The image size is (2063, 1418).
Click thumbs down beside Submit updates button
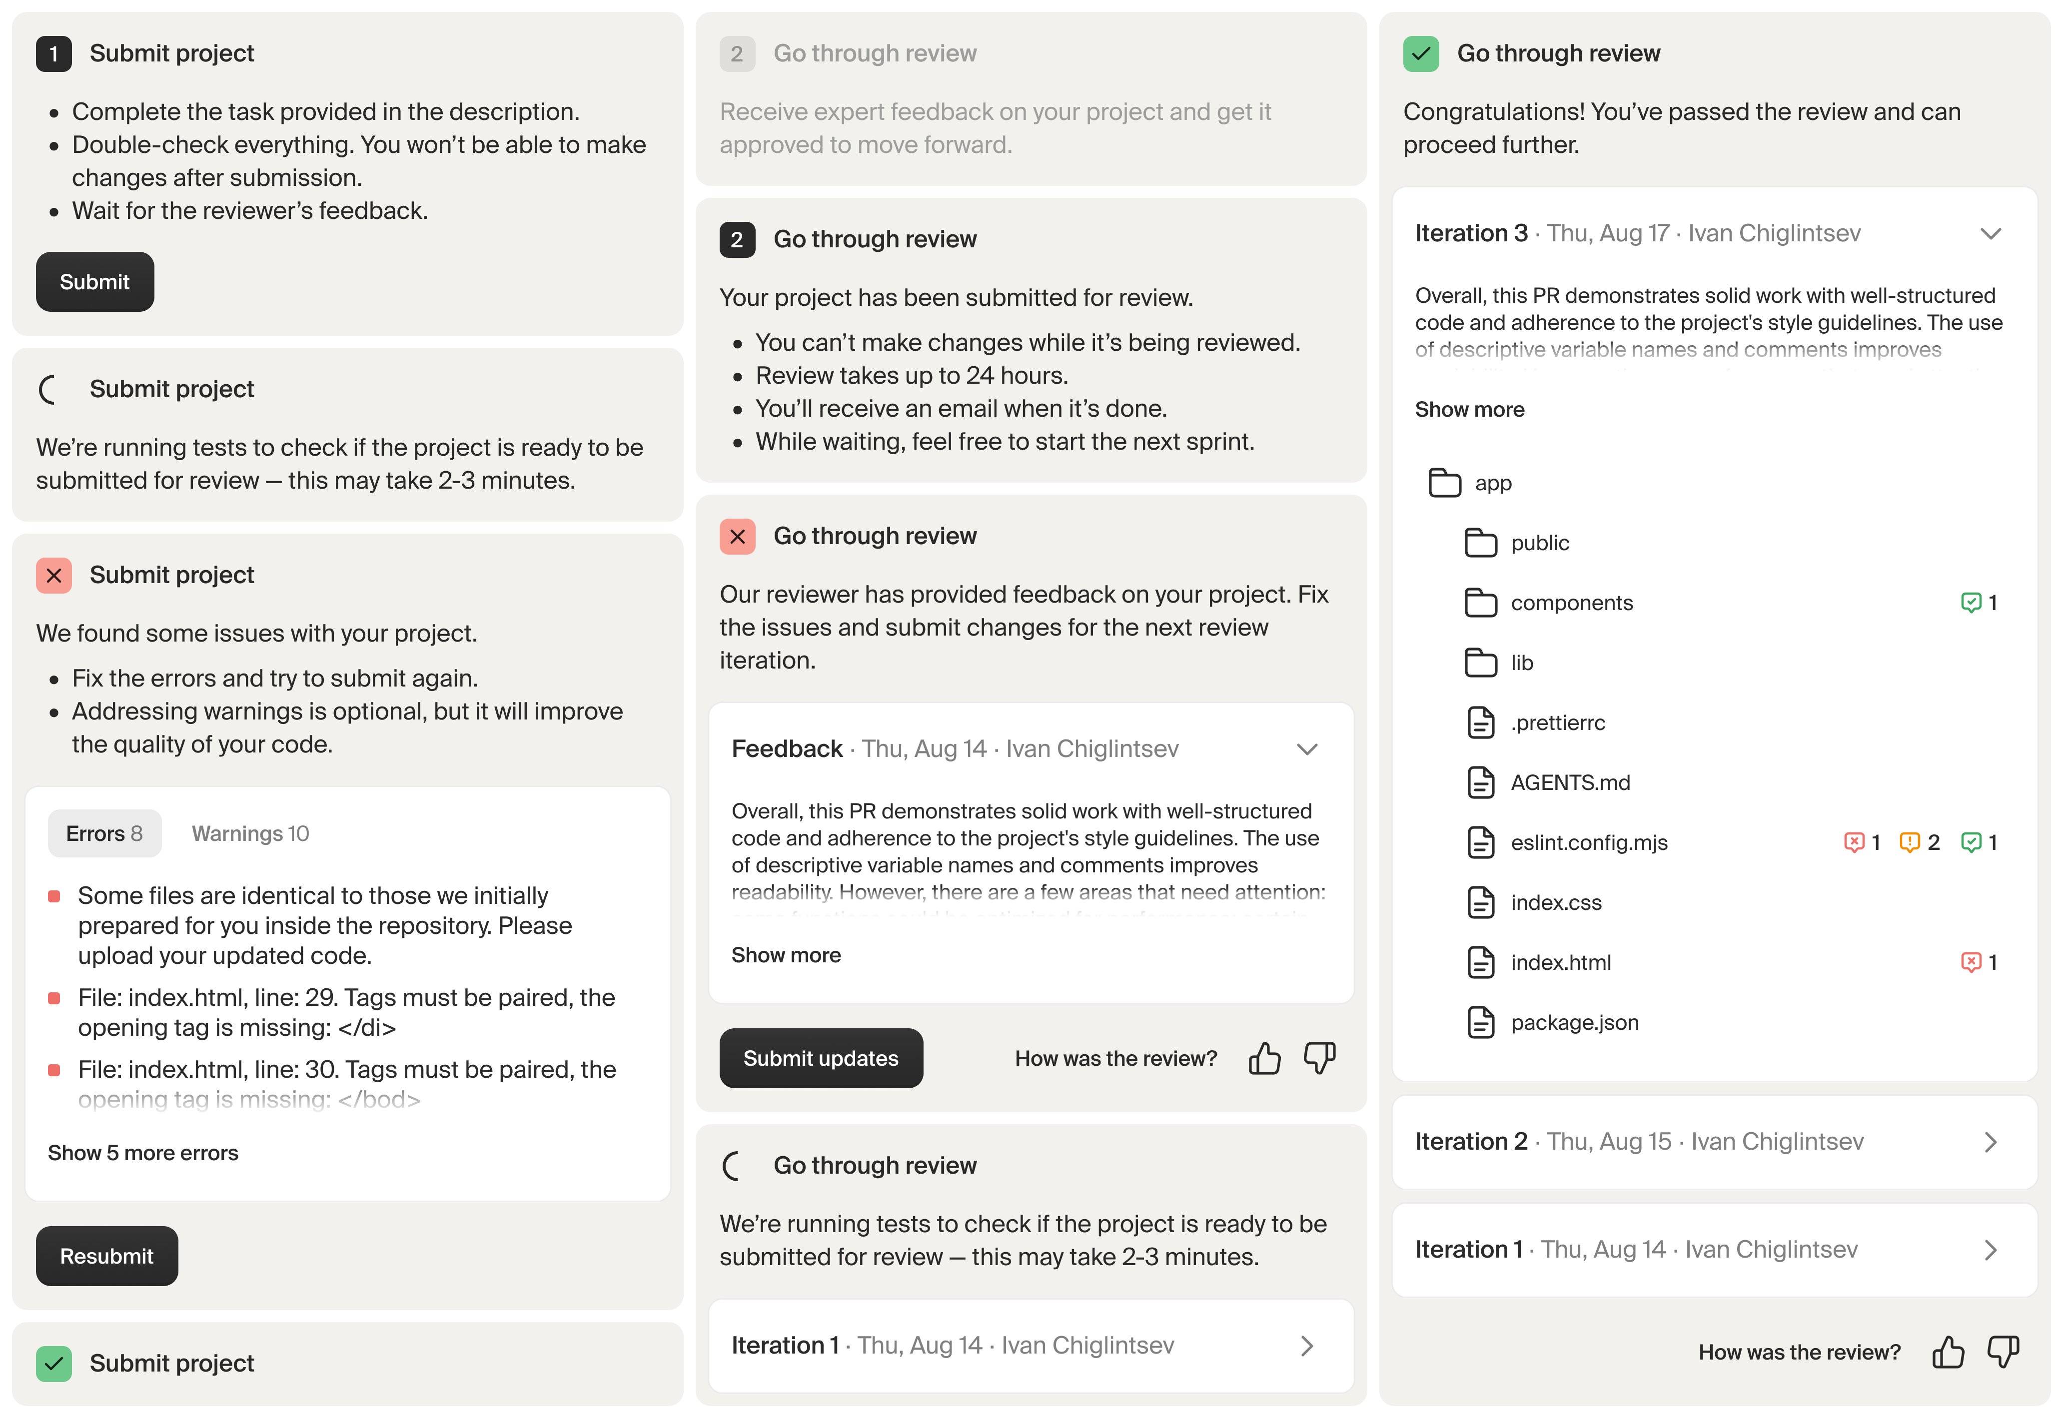pyautogui.click(x=1319, y=1058)
